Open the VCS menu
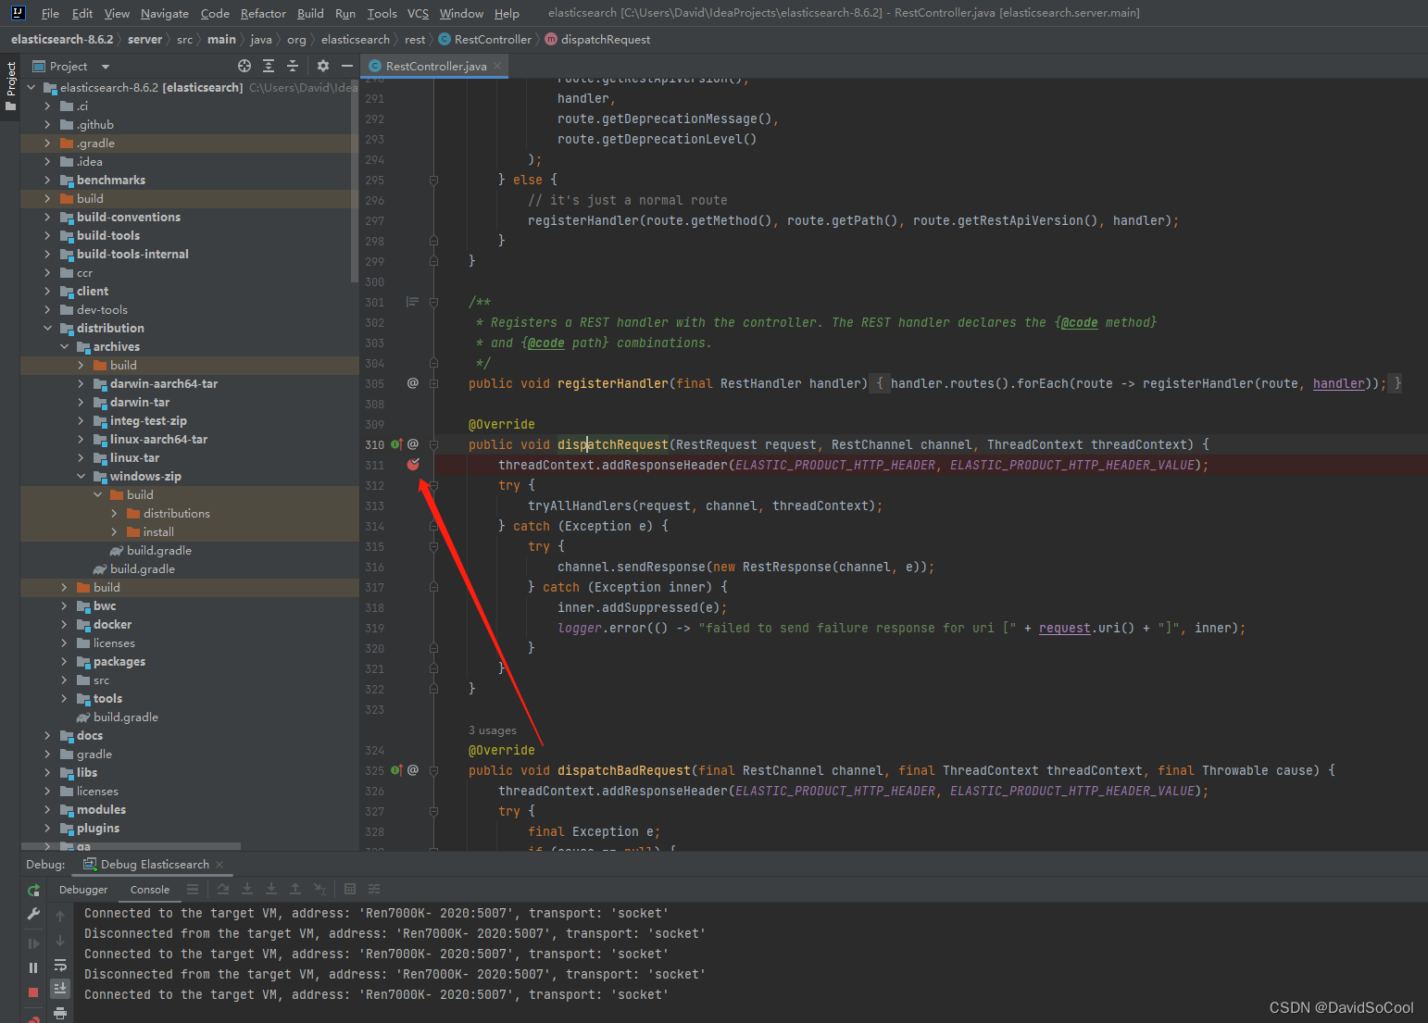 418,13
